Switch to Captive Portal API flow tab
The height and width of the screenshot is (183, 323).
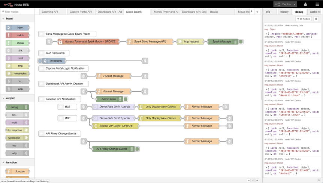point(81,12)
